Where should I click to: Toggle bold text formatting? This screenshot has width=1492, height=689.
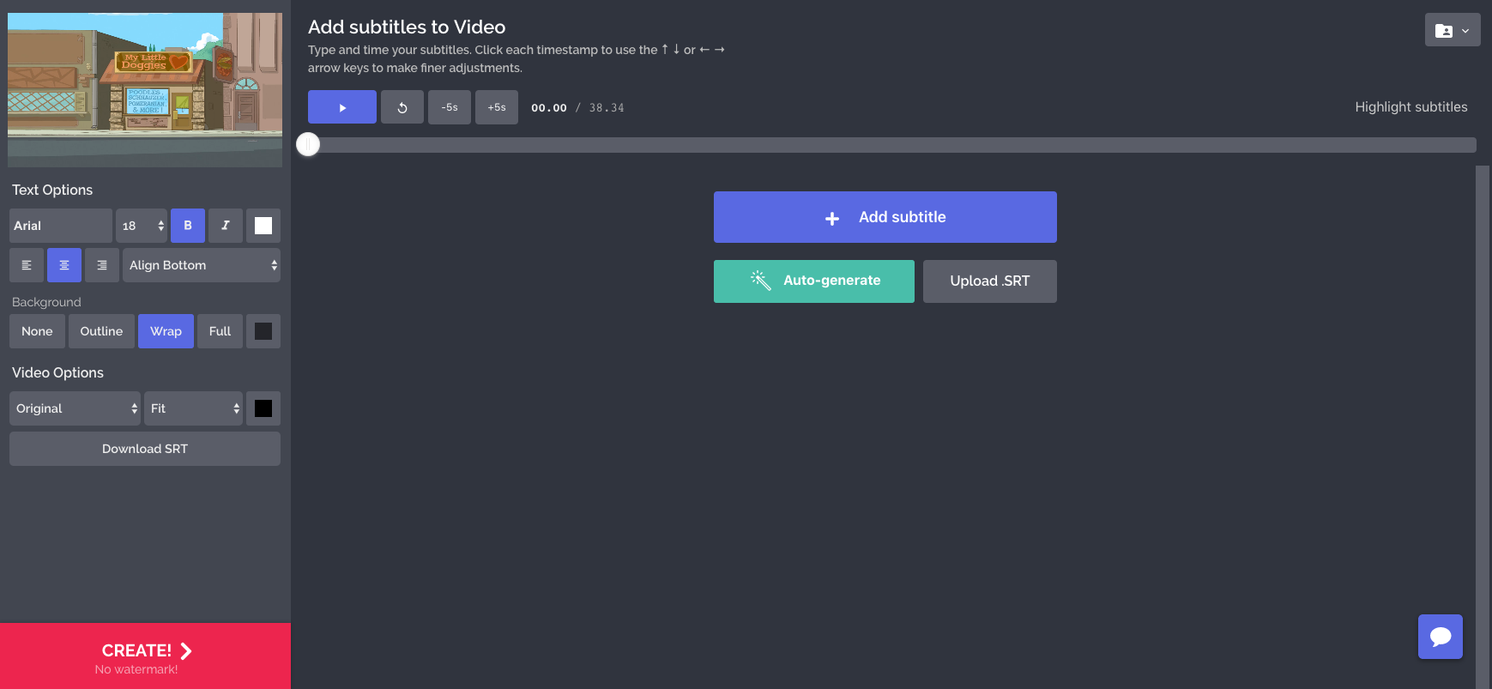pos(187,226)
